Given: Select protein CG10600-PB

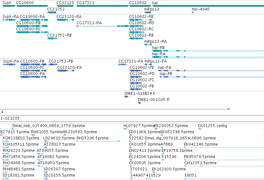Looking at the screenshot, I should (33, 64).
